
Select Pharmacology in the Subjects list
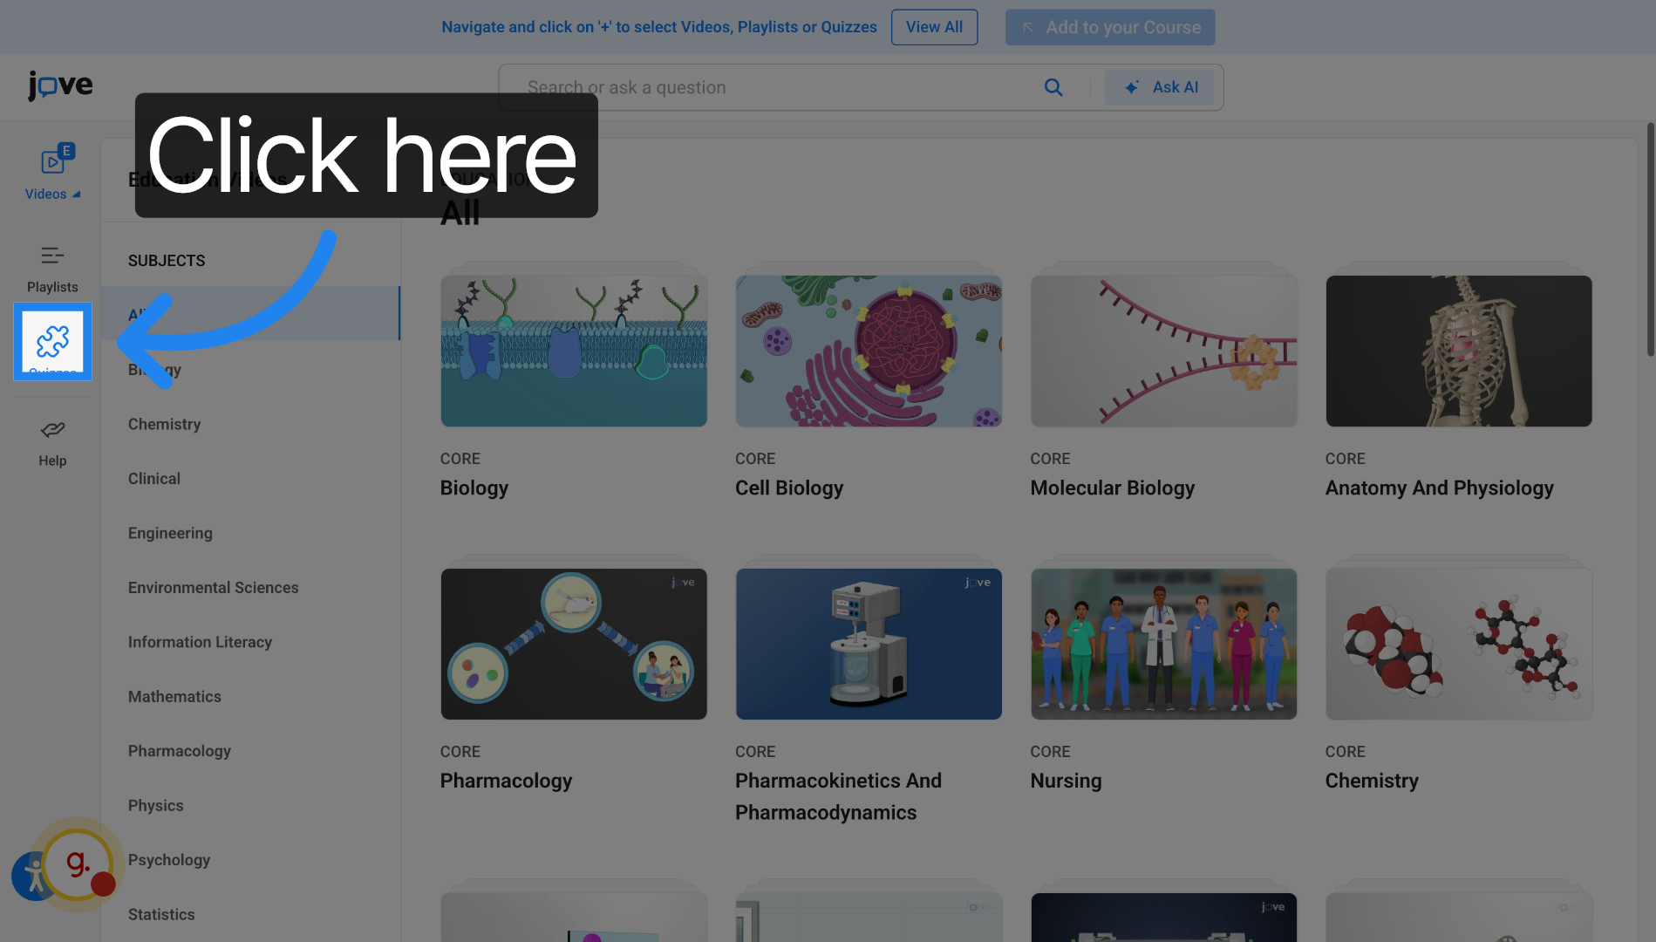click(180, 751)
